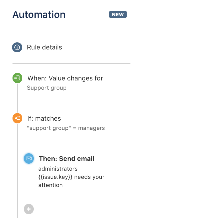Click the NEW badge next to Automation
This screenshot has width=200, height=218.
118,14
